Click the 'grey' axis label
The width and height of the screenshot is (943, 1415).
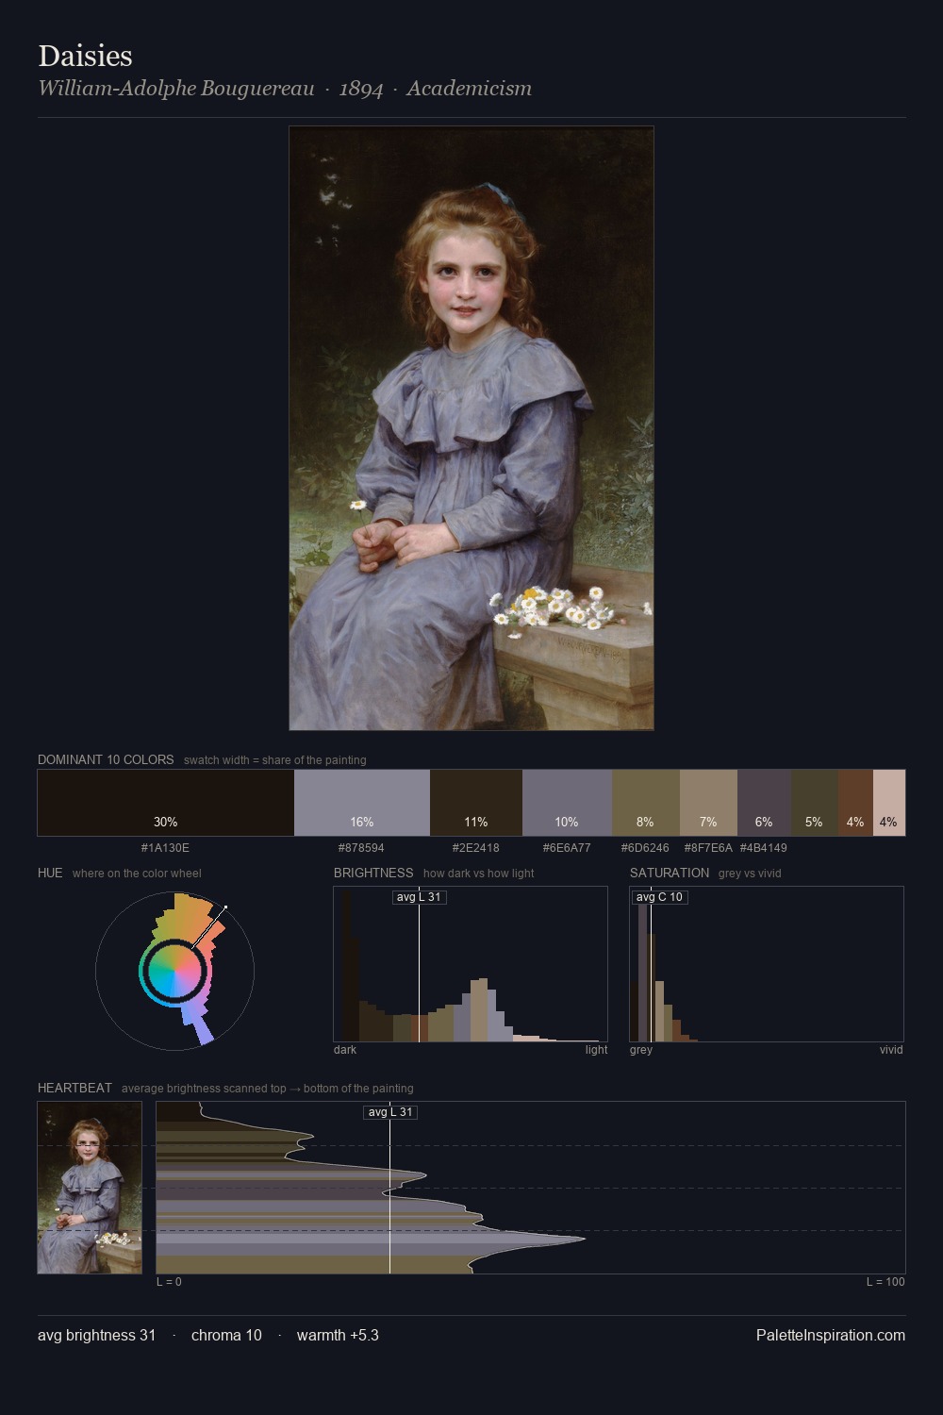tap(641, 1050)
